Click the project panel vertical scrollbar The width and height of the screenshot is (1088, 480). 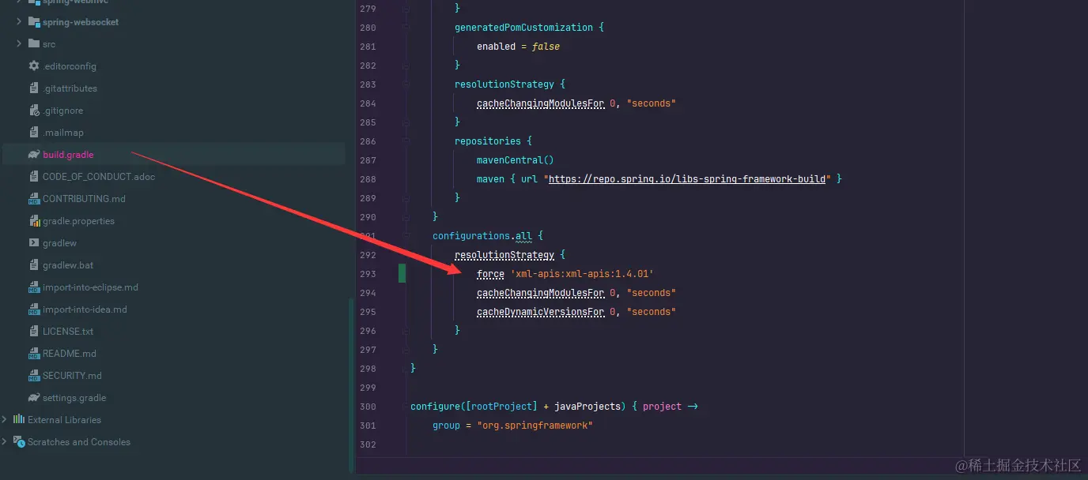pos(350,385)
